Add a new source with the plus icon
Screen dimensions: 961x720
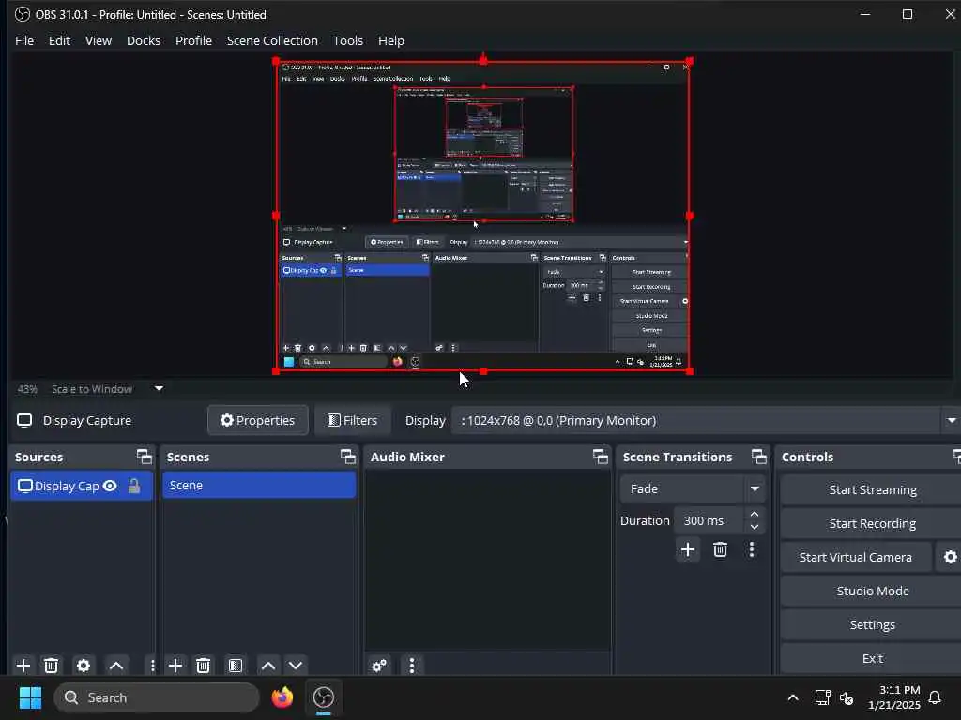23,666
